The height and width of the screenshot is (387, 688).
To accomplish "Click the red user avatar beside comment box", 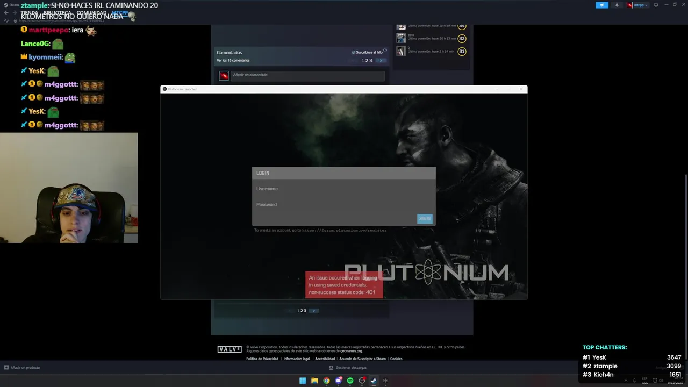I will (224, 76).
